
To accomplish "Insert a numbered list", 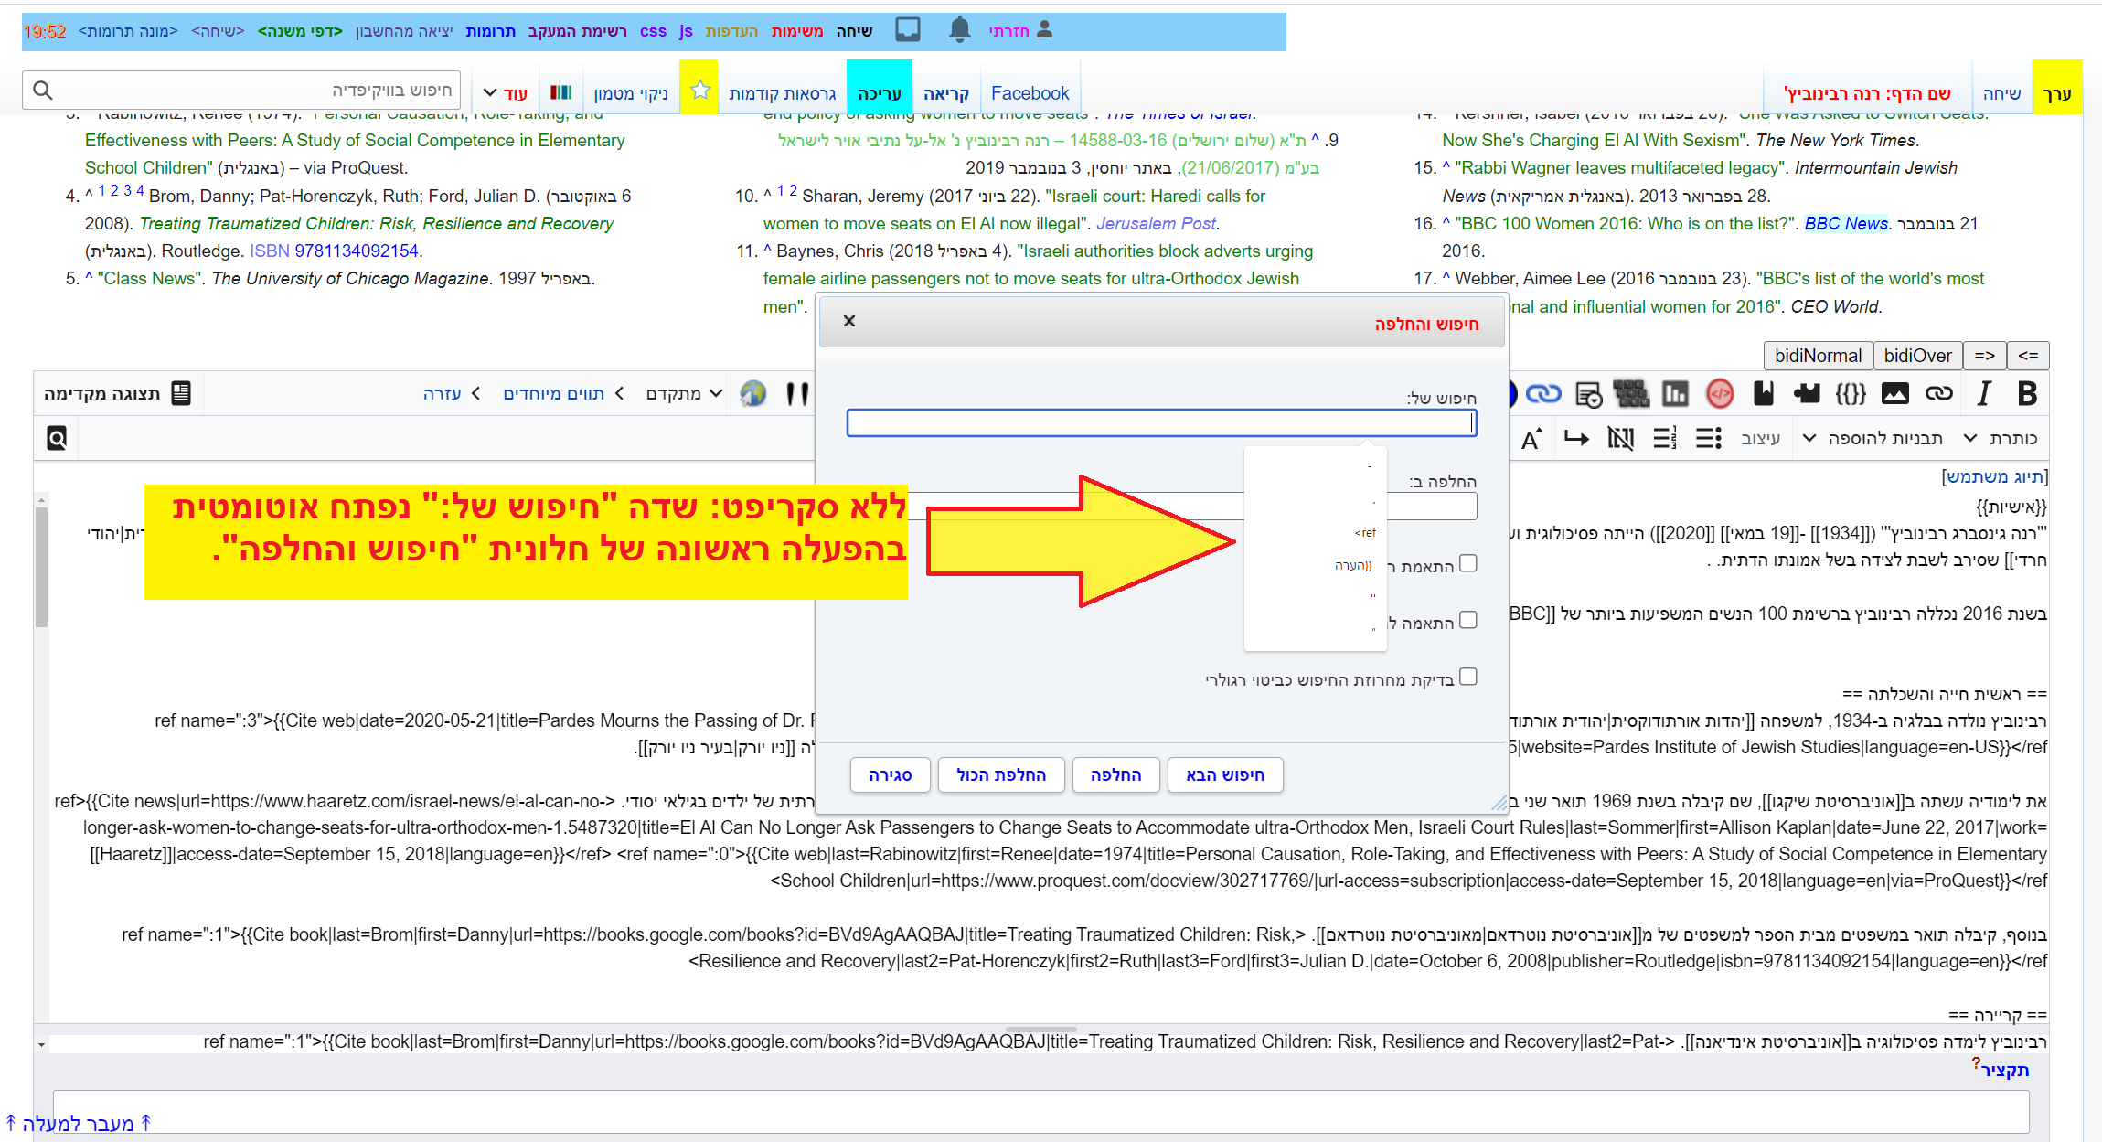I will point(1665,439).
